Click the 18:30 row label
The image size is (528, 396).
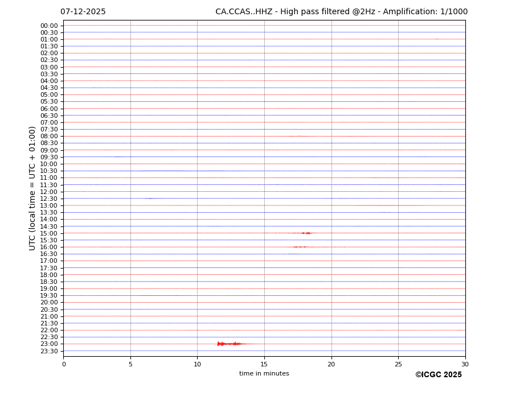click(49, 282)
